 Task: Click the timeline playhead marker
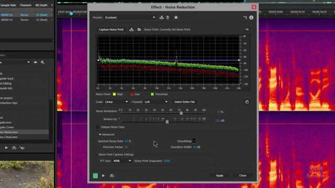click(71, 14)
